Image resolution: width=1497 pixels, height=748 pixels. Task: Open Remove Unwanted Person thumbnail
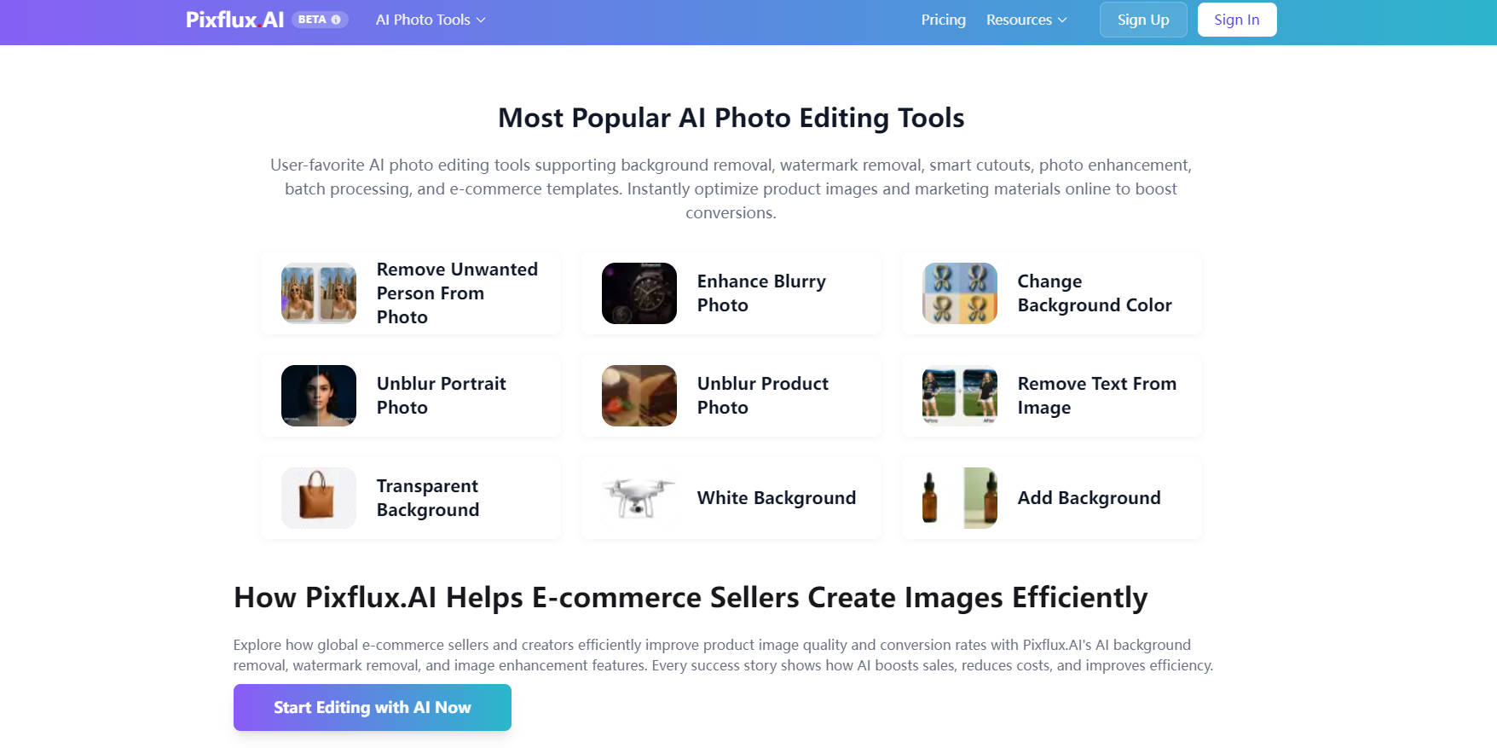pyautogui.click(x=319, y=293)
